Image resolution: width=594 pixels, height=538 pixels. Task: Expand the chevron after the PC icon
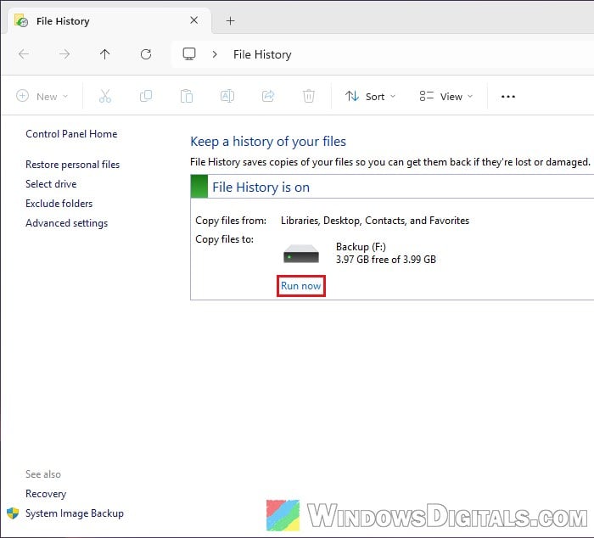click(215, 54)
